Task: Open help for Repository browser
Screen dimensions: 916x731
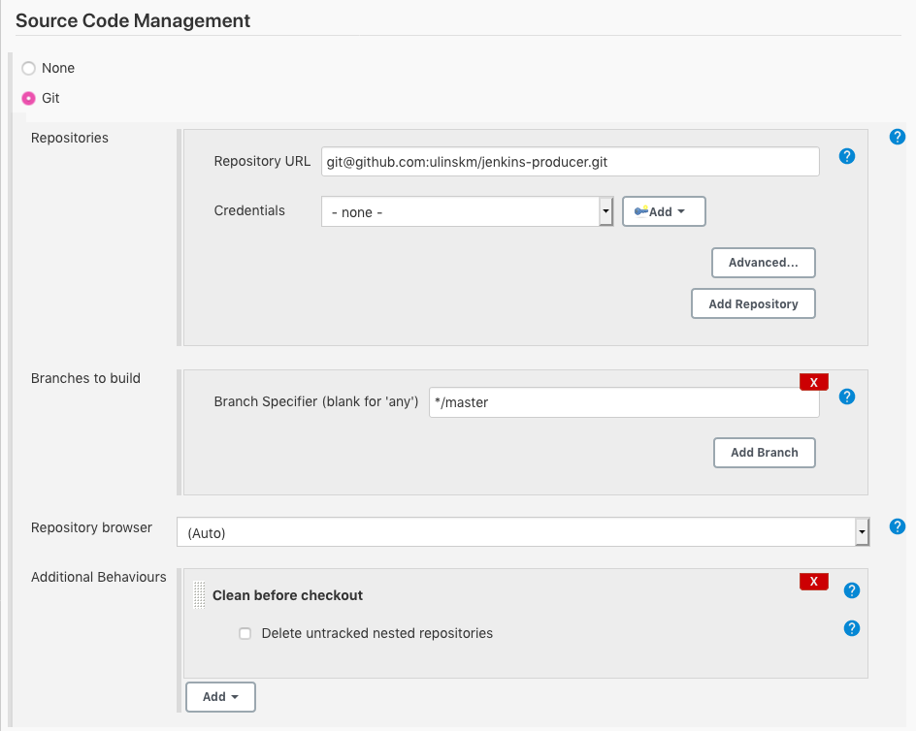Action: pos(897,526)
